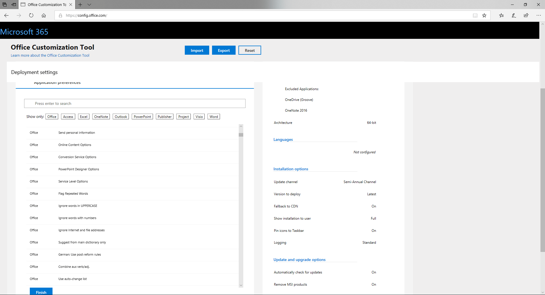545x295 pixels.
Task: Open the browser home page
Action: (x=44, y=15)
